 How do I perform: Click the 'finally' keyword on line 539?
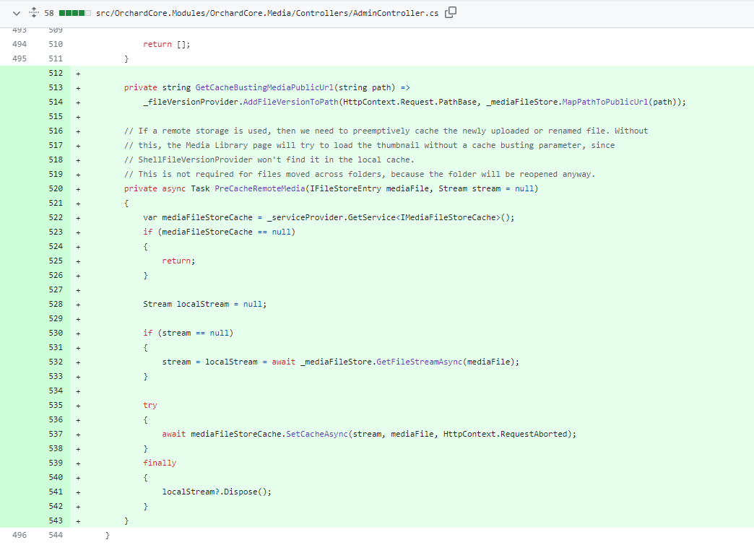[160, 463]
